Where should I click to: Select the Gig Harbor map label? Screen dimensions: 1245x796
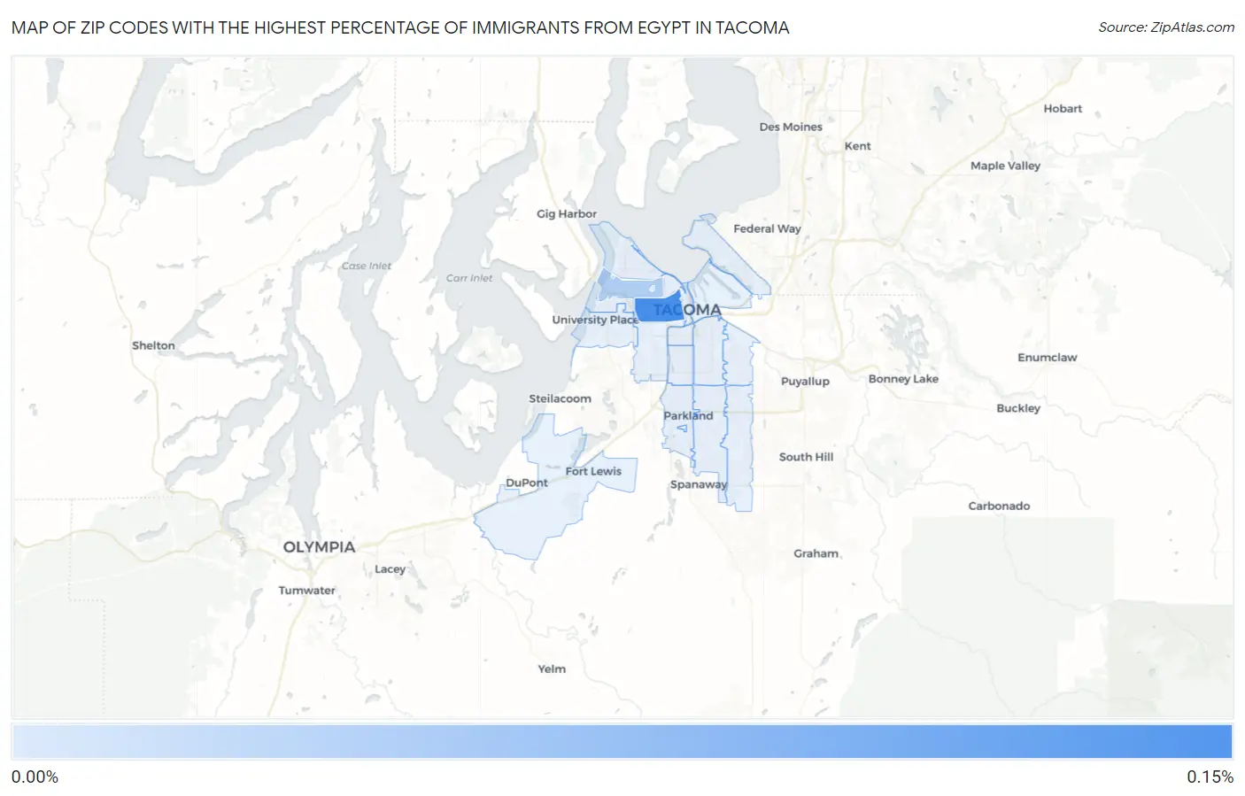567,213
